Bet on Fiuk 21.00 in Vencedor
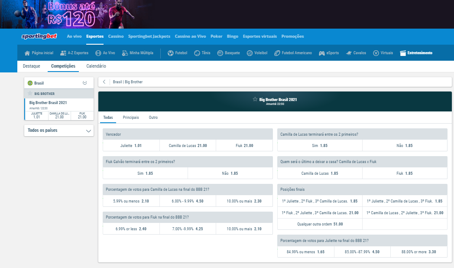The height and width of the screenshot is (268, 454). point(244,145)
